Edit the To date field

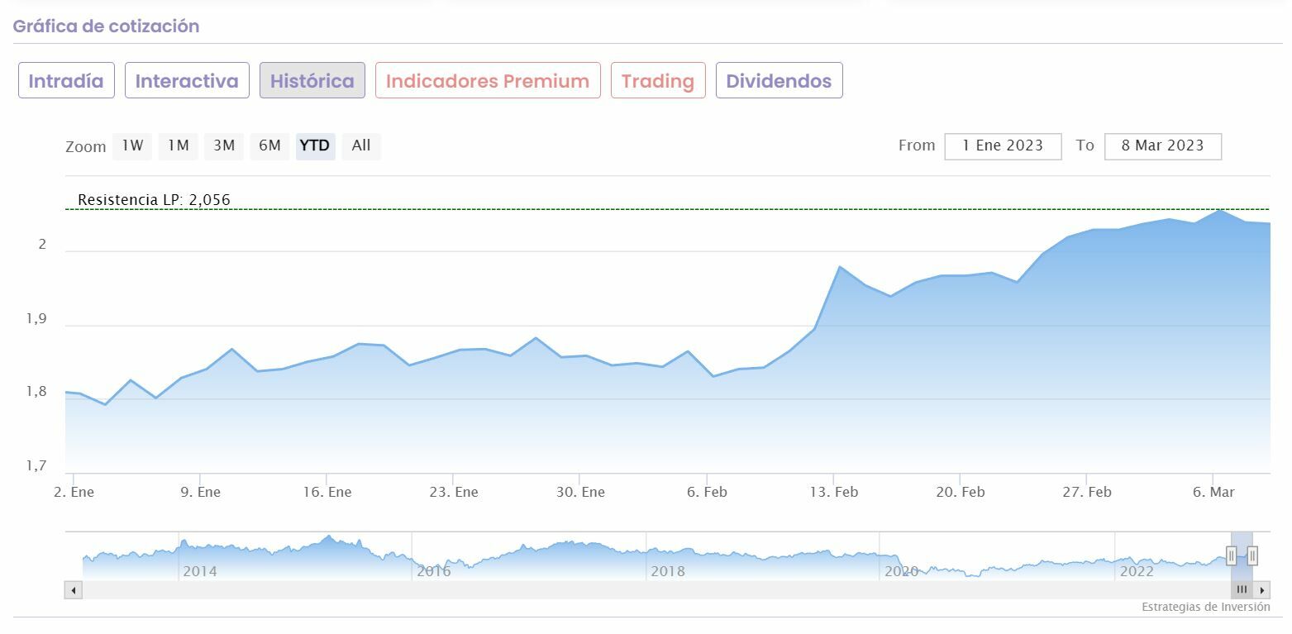(1162, 146)
